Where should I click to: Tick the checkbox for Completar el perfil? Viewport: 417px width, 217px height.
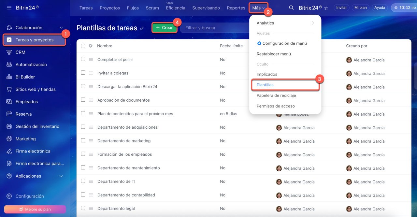coord(83,59)
